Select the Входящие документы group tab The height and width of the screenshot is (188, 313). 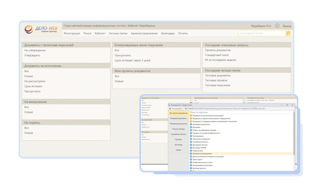coord(179,118)
